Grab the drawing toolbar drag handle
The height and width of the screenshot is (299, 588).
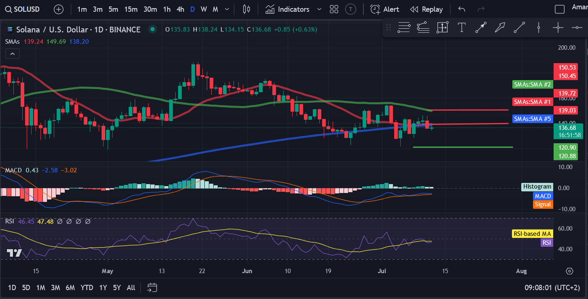[388, 28]
